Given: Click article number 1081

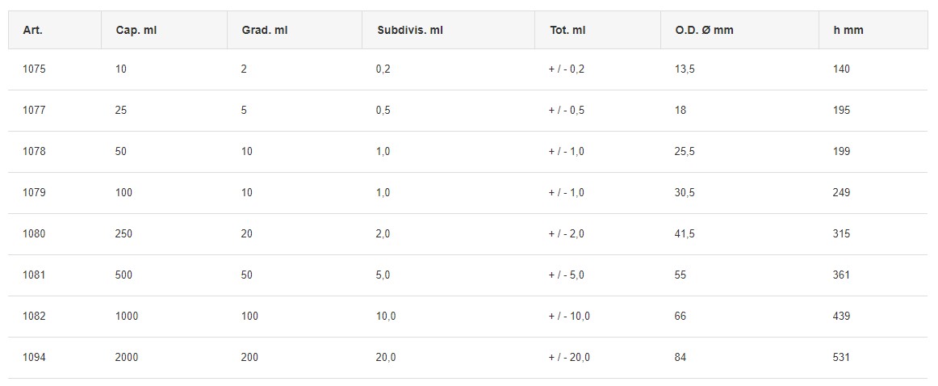Looking at the screenshot, I should (x=34, y=275).
